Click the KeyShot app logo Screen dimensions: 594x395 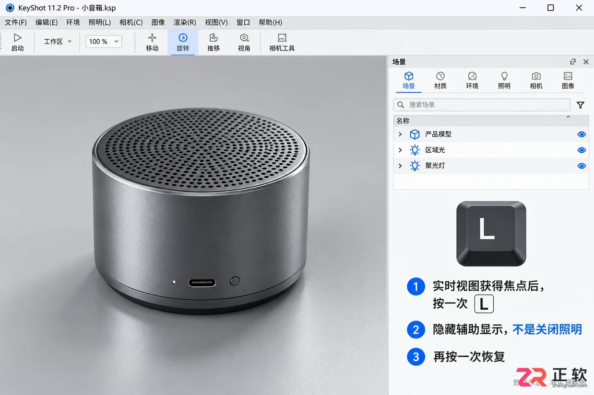click(9, 8)
